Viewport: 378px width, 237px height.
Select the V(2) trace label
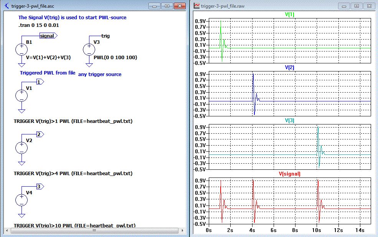click(290, 67)
